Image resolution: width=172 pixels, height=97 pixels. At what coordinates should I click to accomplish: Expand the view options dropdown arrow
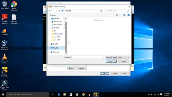pos(120,15)
